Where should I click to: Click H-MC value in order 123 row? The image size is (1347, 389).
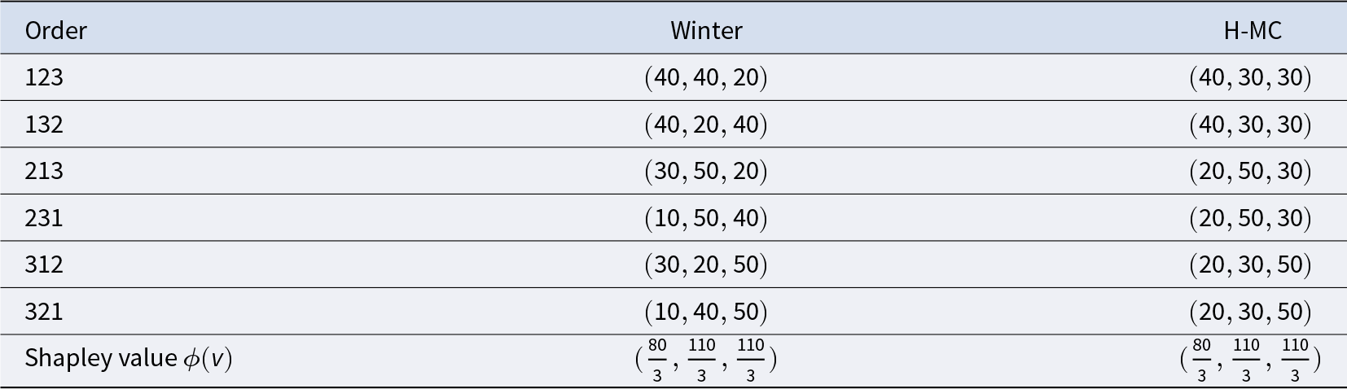click(1250, 77)
